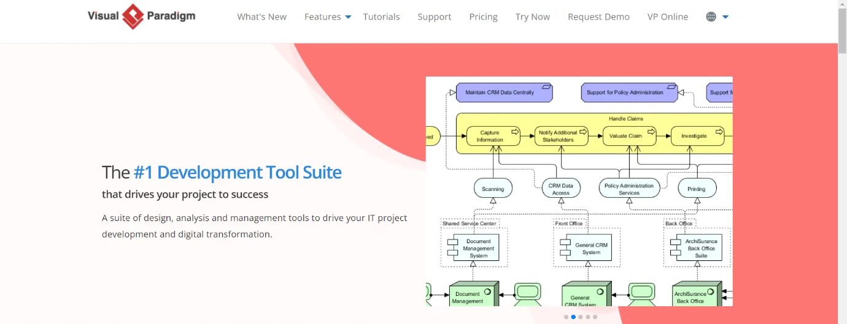Click 'Handle Claims' label in diagram

(626, 119)
